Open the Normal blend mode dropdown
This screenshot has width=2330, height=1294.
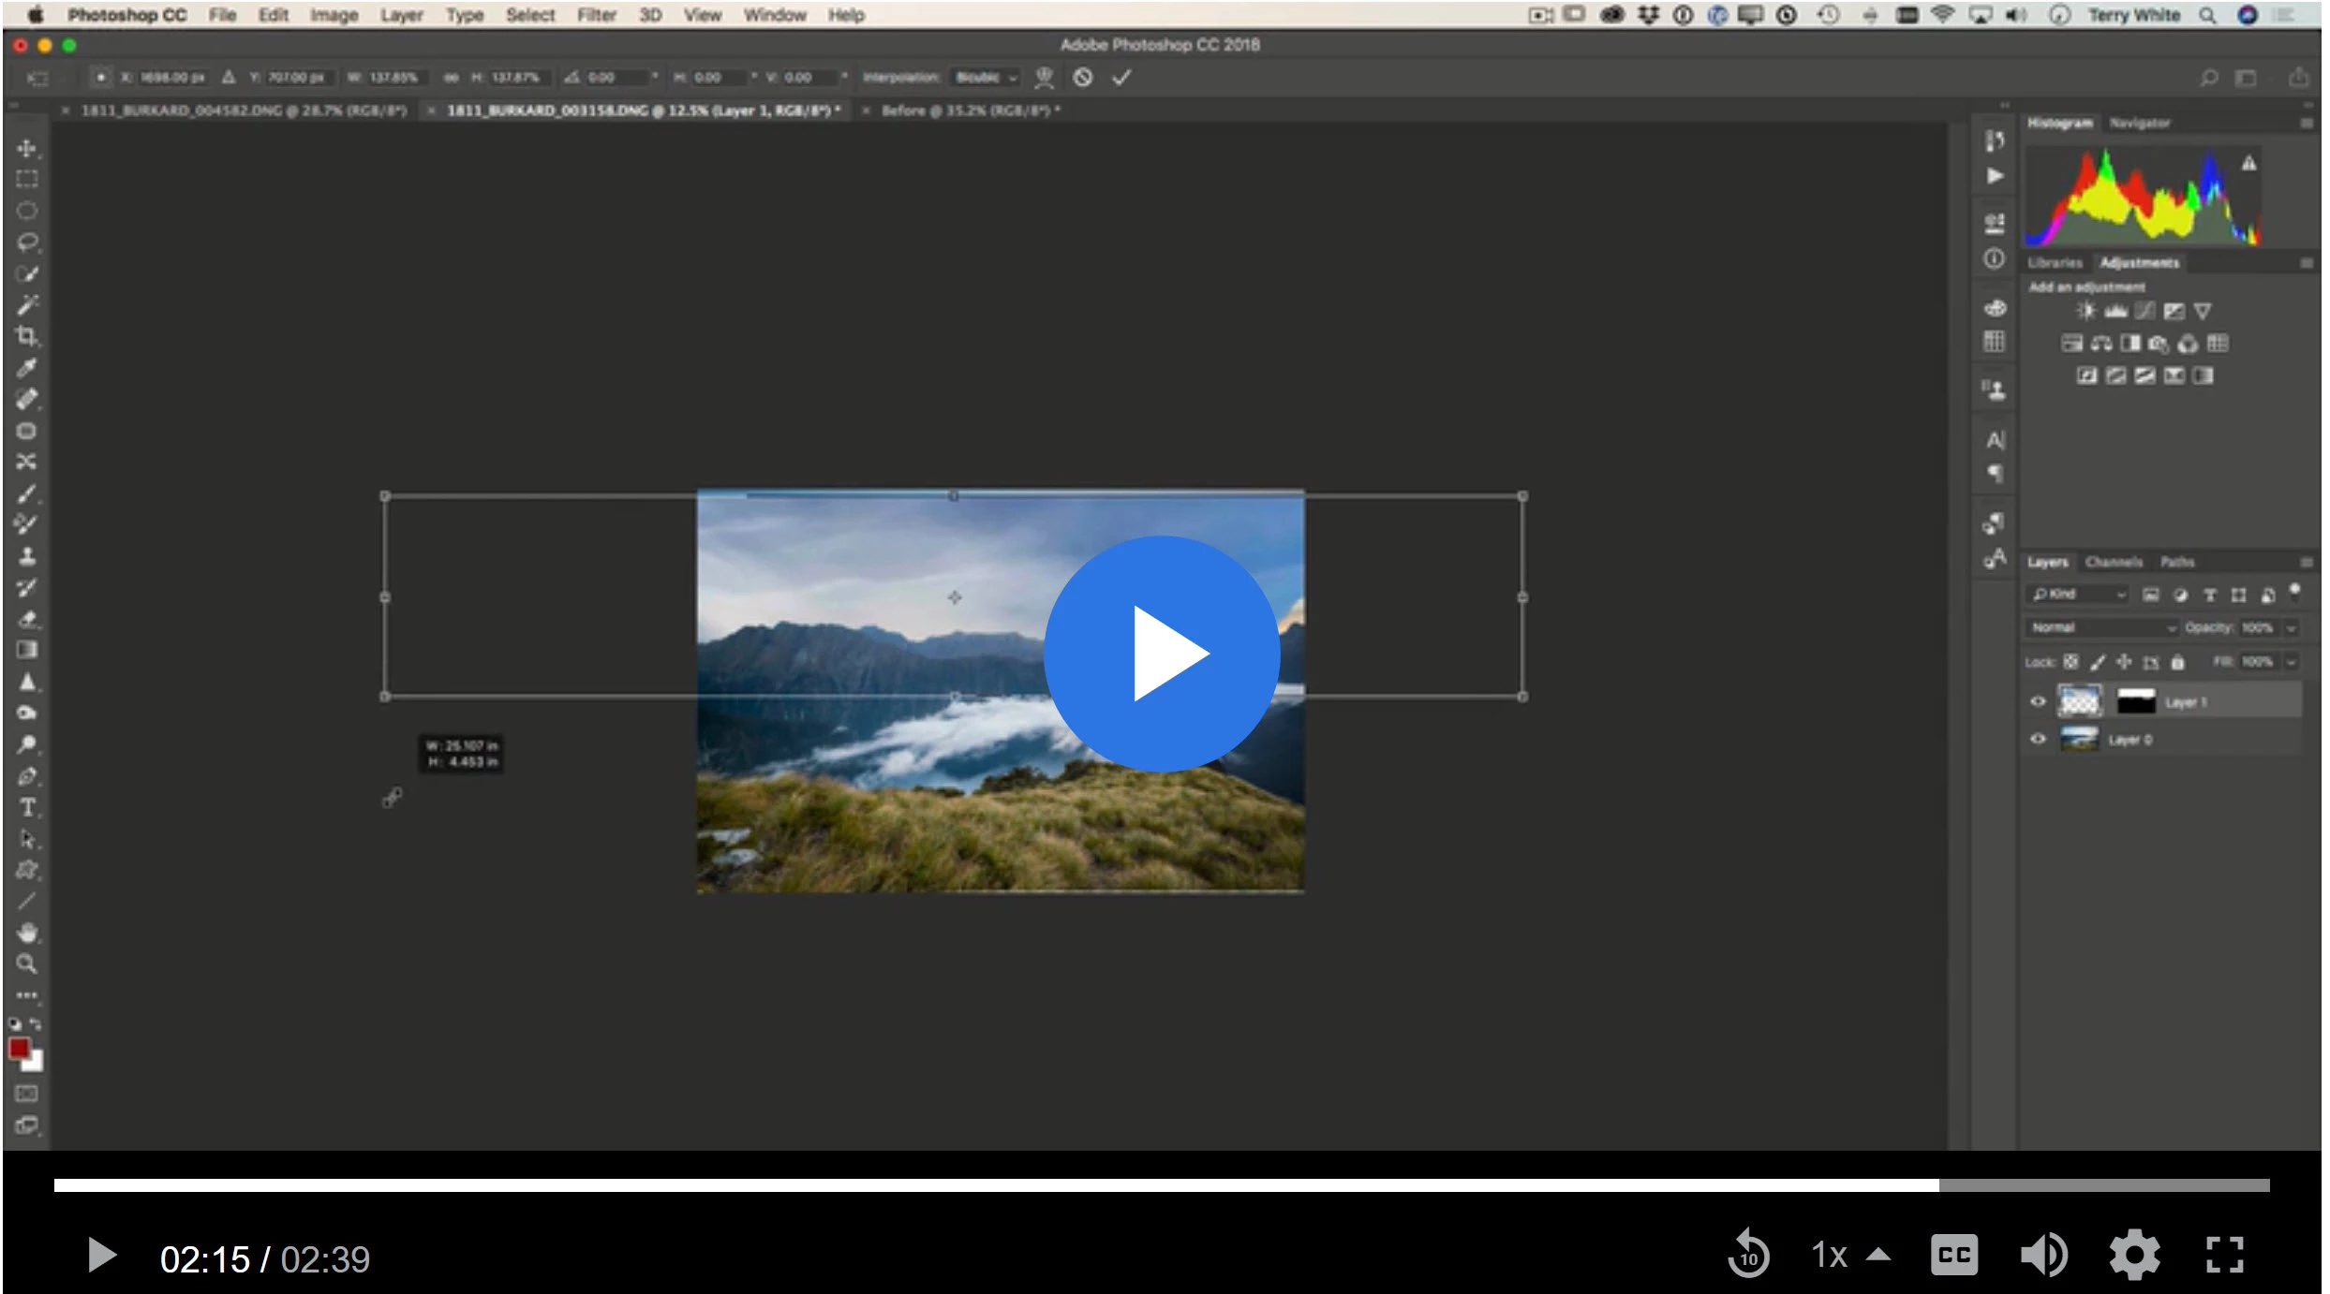pyautogui.click(x=2101, y=627)
